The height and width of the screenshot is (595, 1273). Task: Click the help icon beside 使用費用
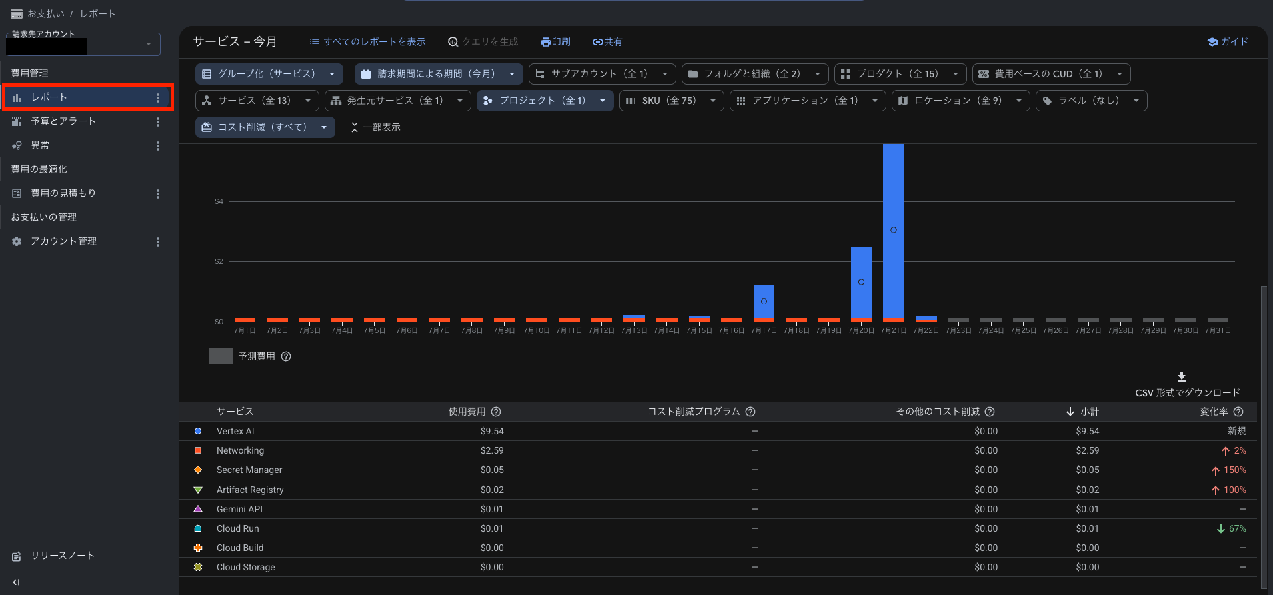pyautogui.click(x=496, y=412)
